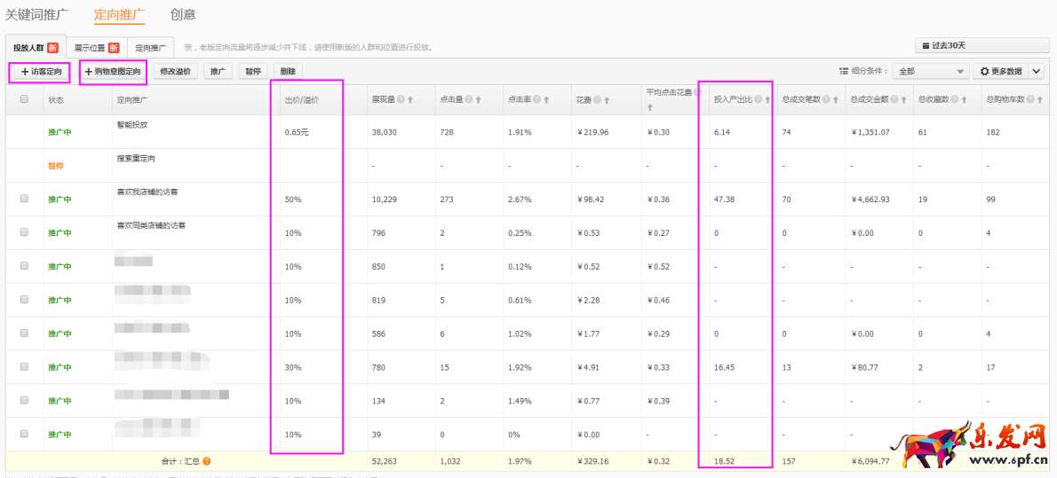The width and height of the screenshot is (1057, 478).
Task: Toggle the select-all checkbox in table header
Action: [25, 100]
